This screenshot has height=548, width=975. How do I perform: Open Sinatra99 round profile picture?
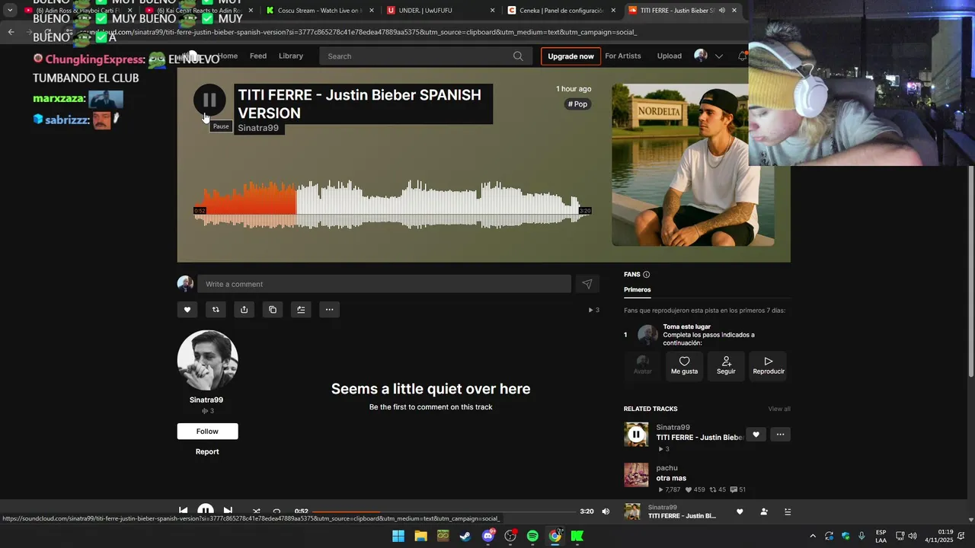coord(208,361)
